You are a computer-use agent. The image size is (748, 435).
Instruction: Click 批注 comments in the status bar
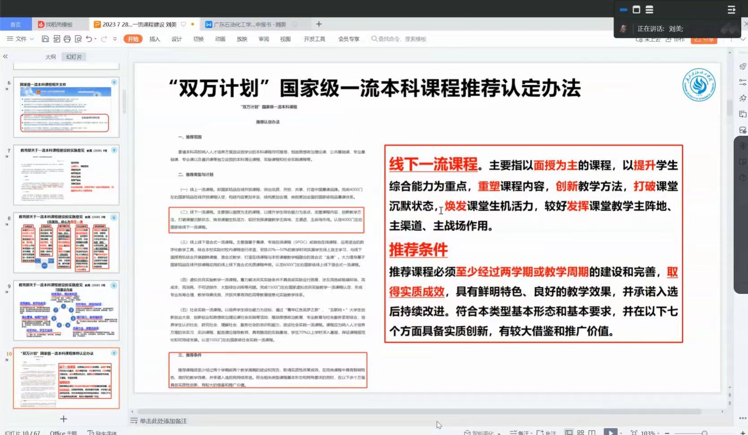click(x=547, y=433)
